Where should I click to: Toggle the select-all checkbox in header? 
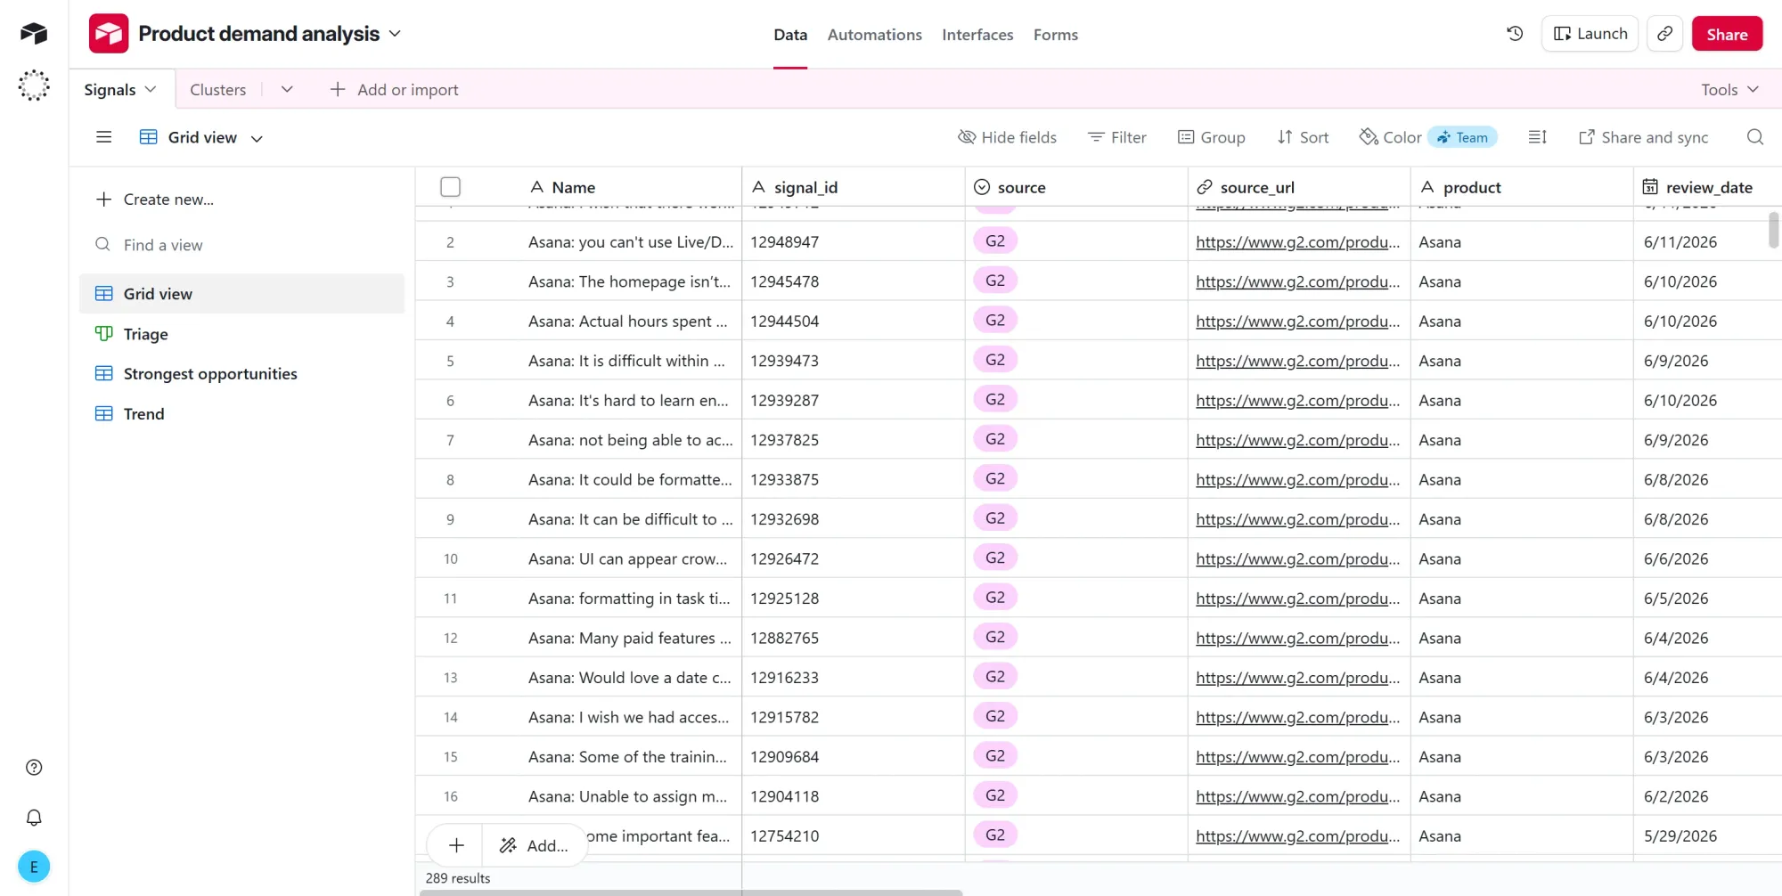tap(451, 187)
